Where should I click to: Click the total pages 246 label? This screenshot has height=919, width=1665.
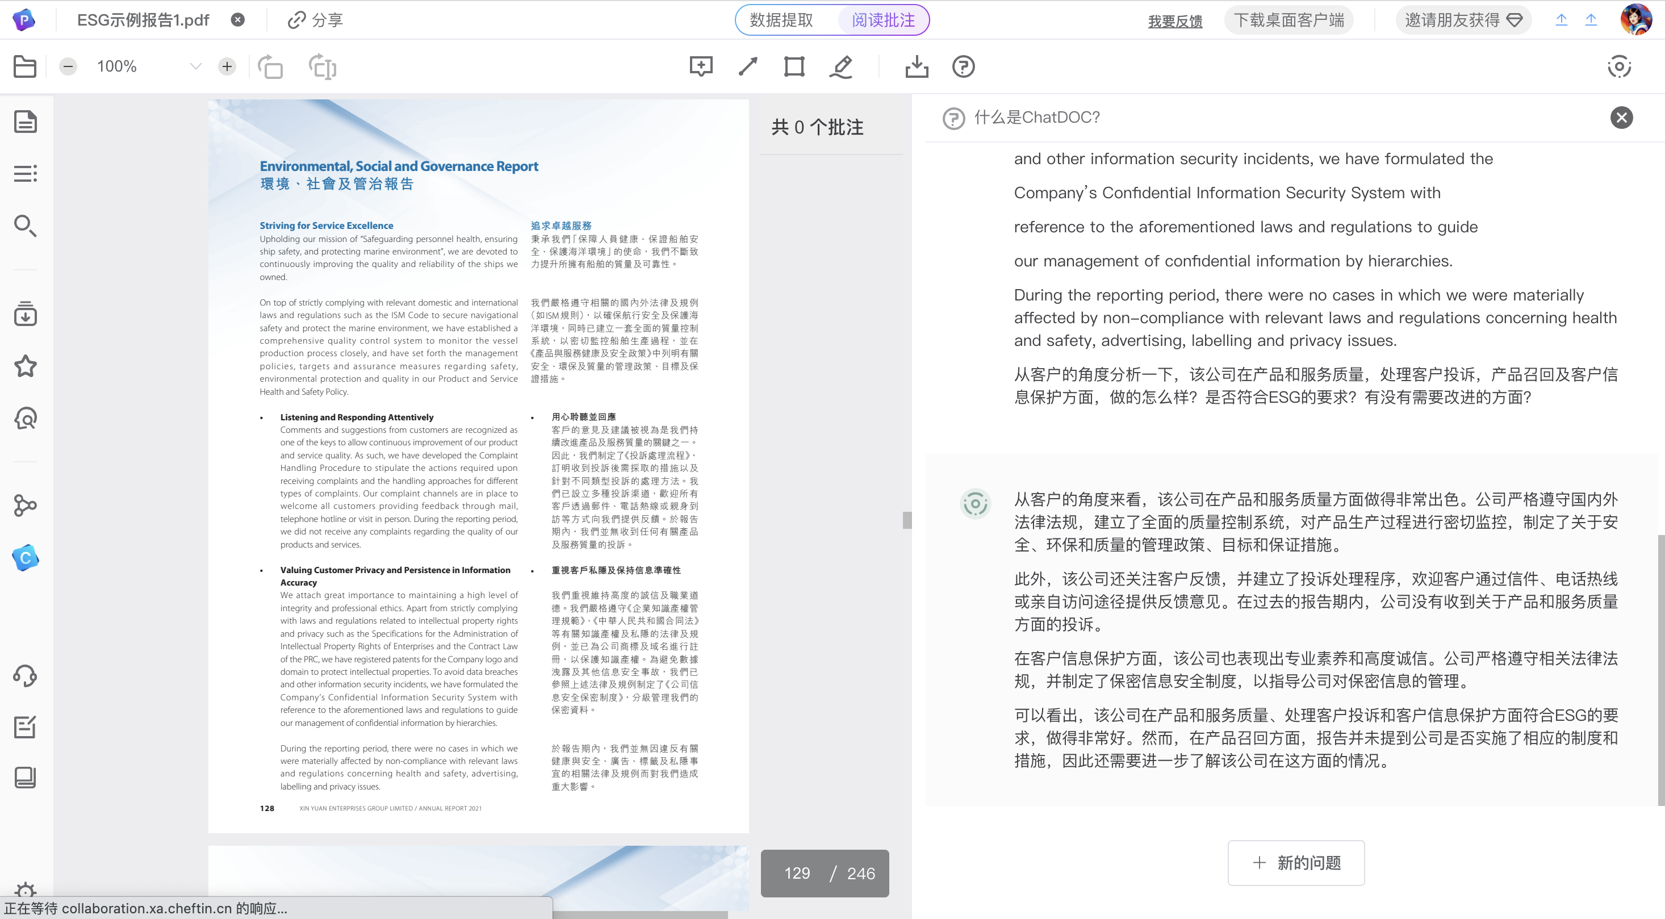click(860, 873)
